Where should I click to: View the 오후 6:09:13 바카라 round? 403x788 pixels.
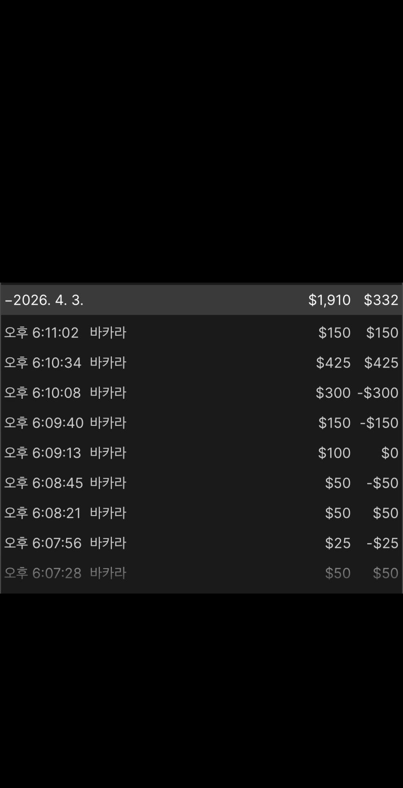pyautogui.click(x=65, y=453)
